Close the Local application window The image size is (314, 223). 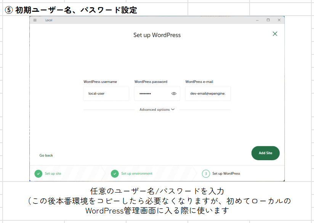pos(279,20)
